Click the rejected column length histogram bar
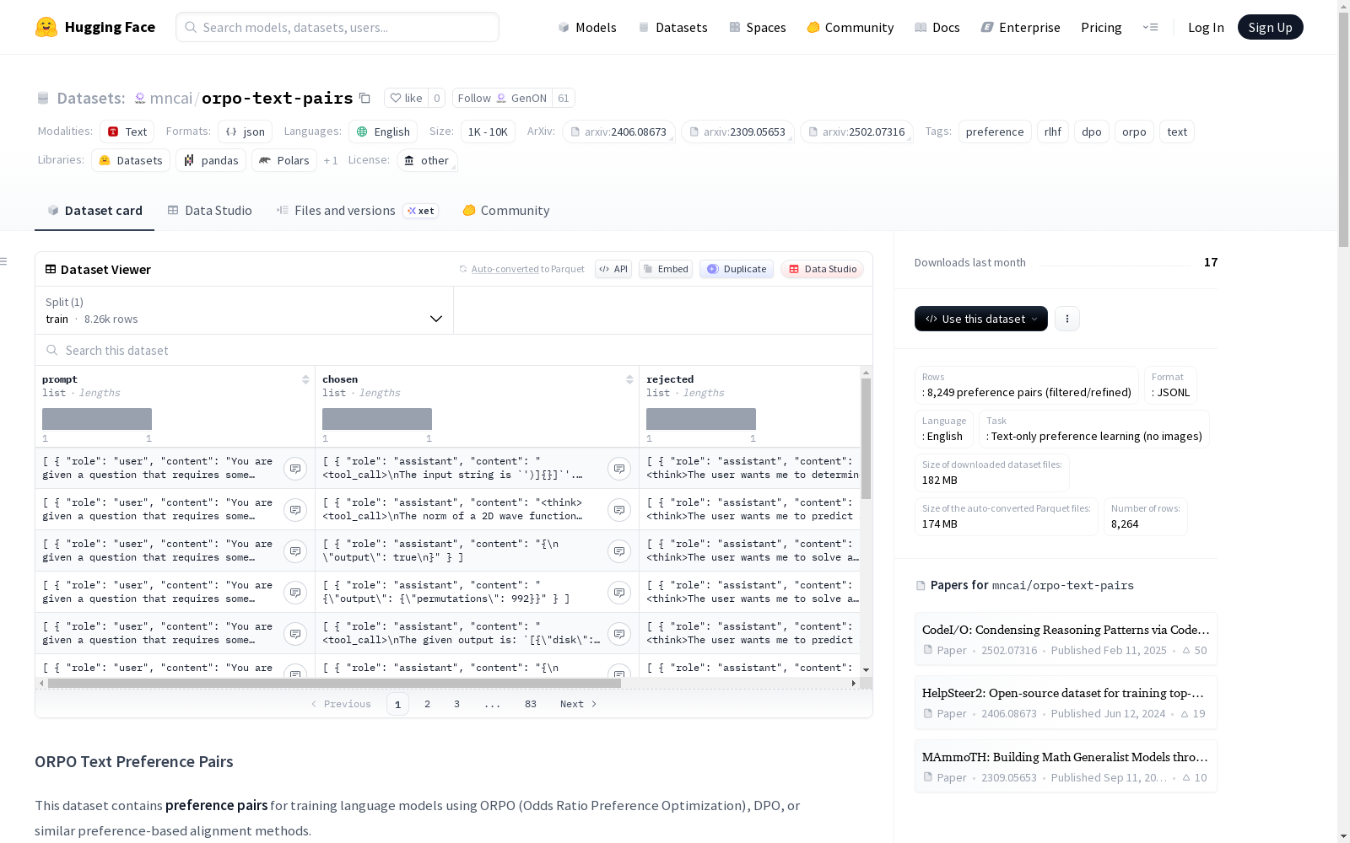The image size is (1350, 843). point(701,419)
